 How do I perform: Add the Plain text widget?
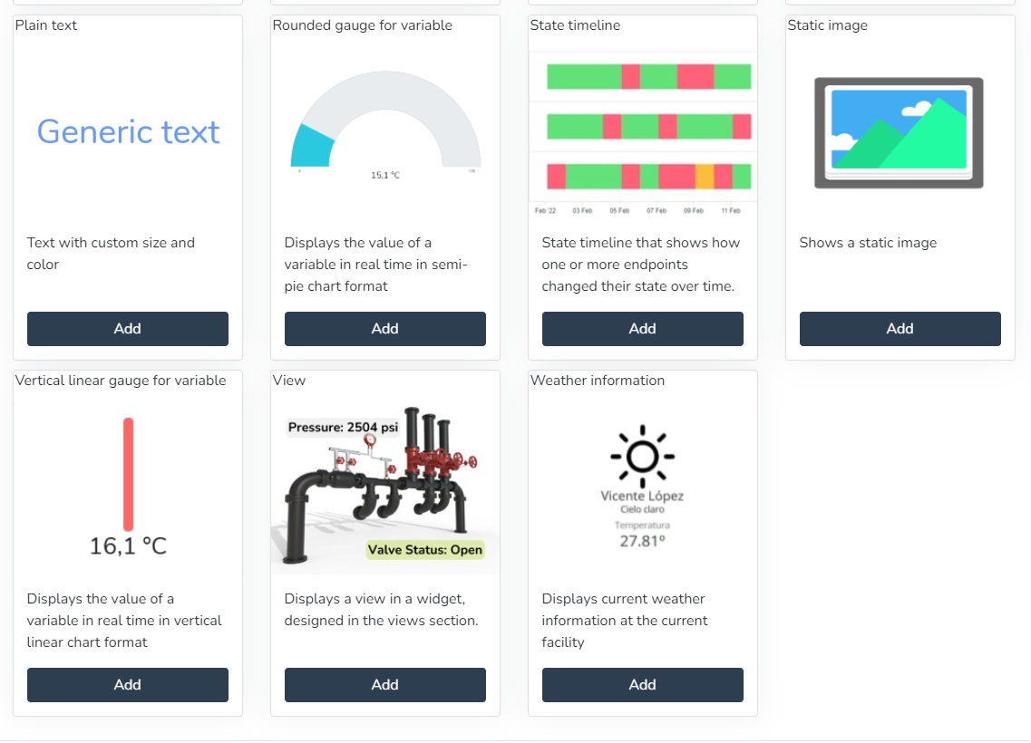(x=127, y=329)
